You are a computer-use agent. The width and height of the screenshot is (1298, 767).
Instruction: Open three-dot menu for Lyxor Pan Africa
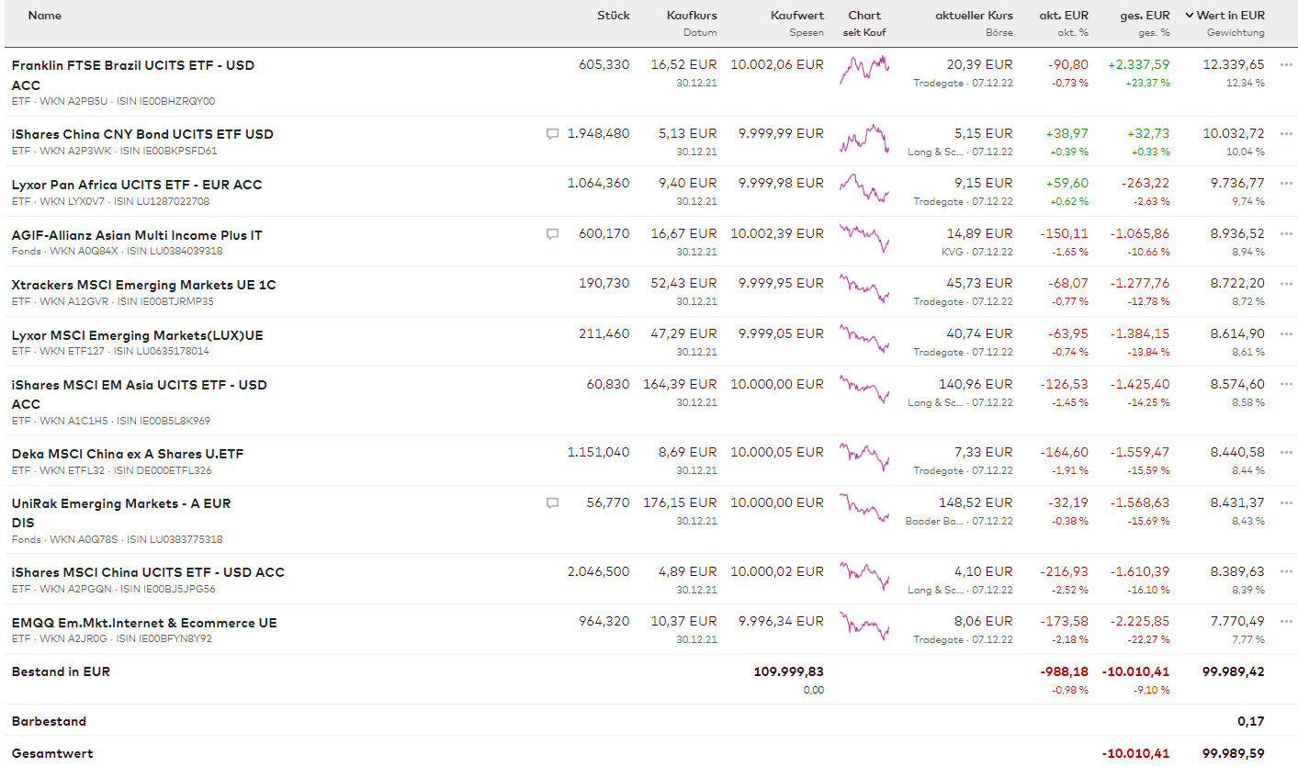click(1286, 184)
